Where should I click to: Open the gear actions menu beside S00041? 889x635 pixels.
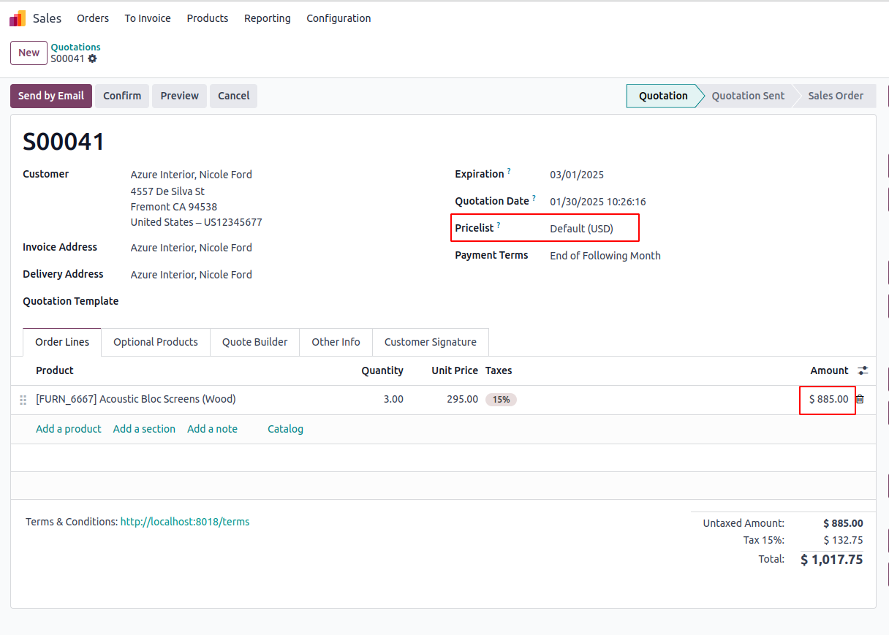pyautogui.click(x=92, y=58)
